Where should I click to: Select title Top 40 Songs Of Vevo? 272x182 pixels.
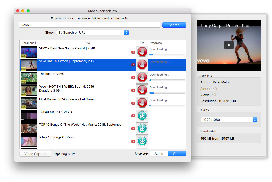click(x=56, y=137)
